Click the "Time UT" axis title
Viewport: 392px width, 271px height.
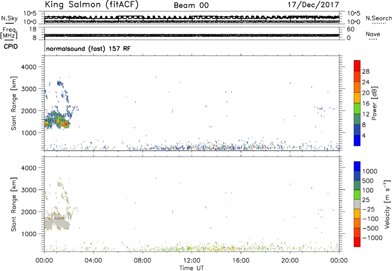pos(192,268)
